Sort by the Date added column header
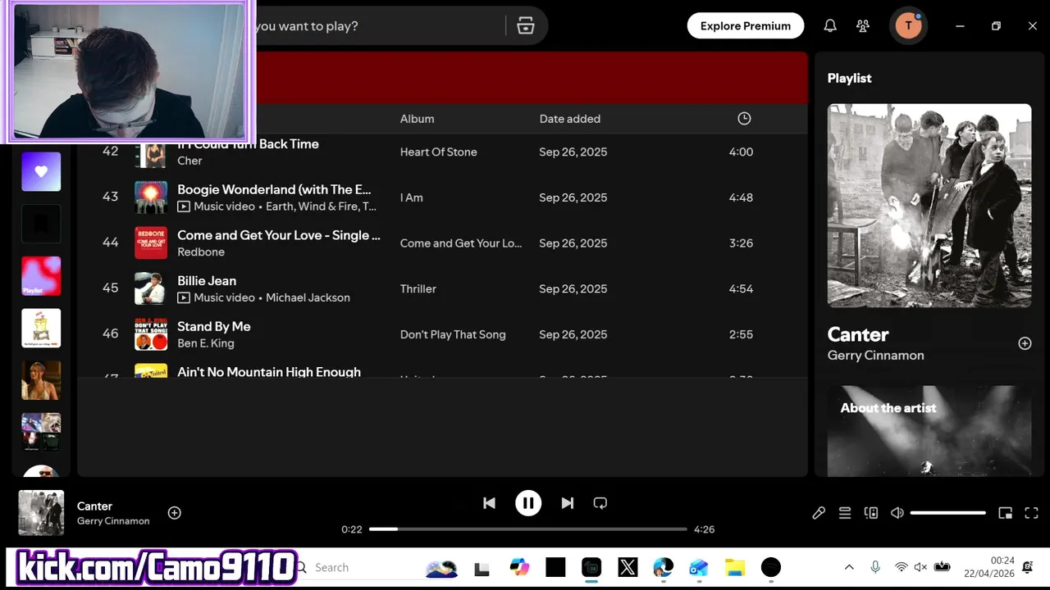 [570, 119]
